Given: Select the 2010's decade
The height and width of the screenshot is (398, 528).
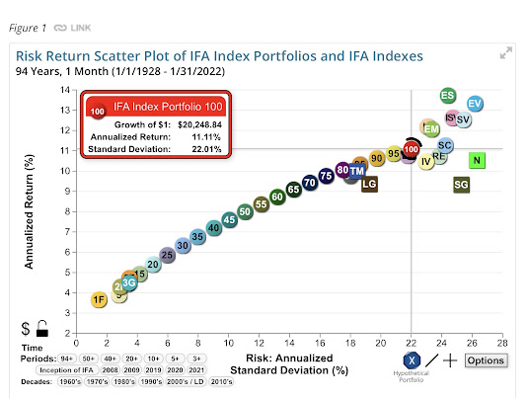Looking at the screenshot, I should pos(221,382).
